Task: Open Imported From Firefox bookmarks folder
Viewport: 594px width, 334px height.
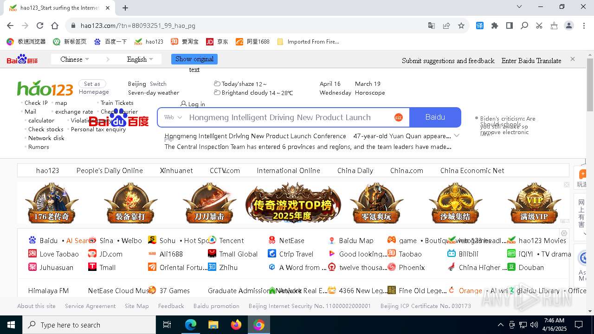Action: tap(308, 41)
